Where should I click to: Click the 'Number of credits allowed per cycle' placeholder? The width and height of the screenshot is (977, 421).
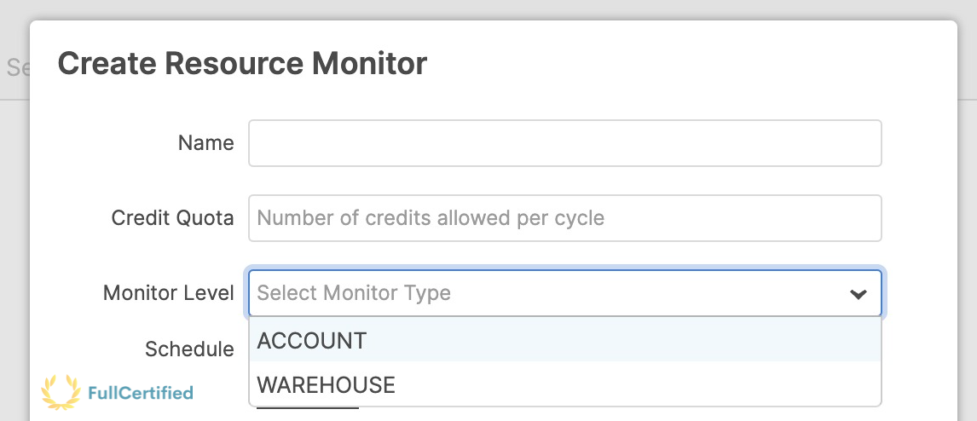(x=431, y=218)
